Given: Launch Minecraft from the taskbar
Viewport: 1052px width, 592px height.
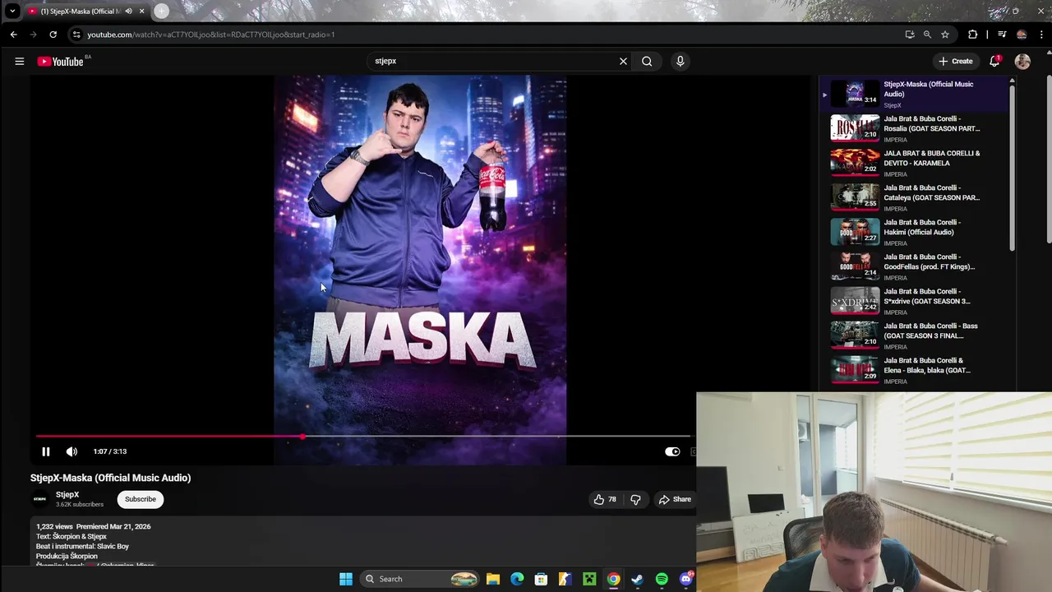Looking at the screenshot, I should (589, 579).
